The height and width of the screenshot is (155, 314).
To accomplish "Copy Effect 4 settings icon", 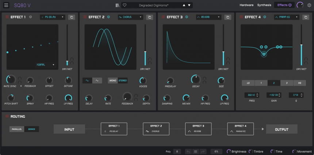I will 306,17.
